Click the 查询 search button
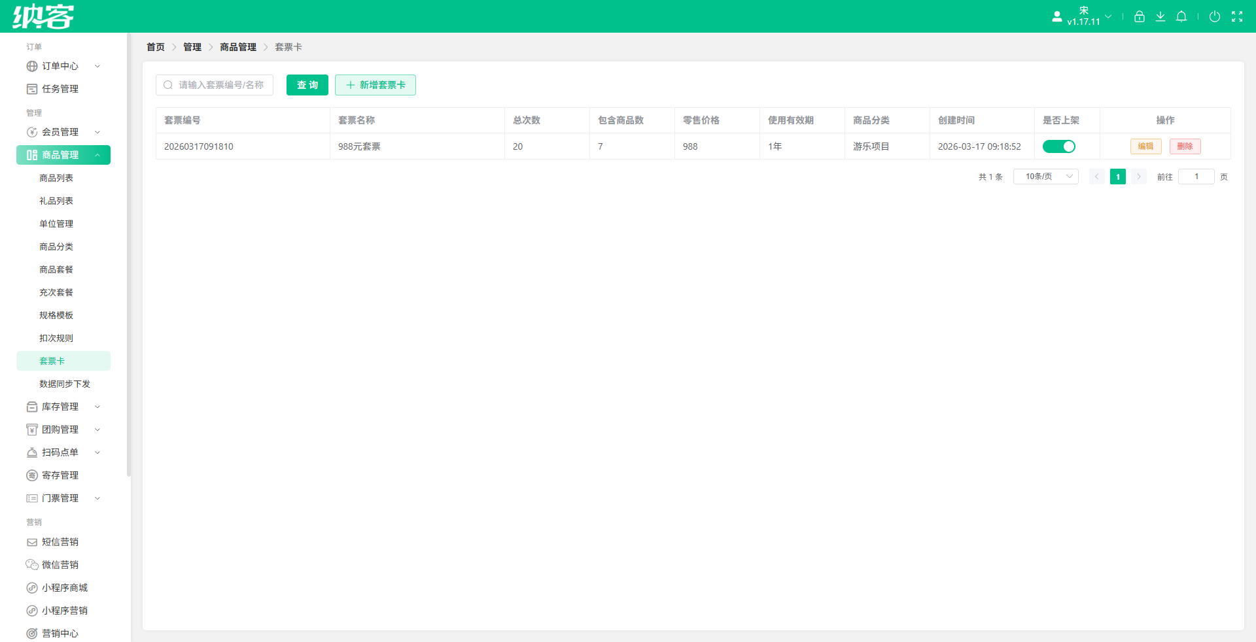 pos(307,85)
